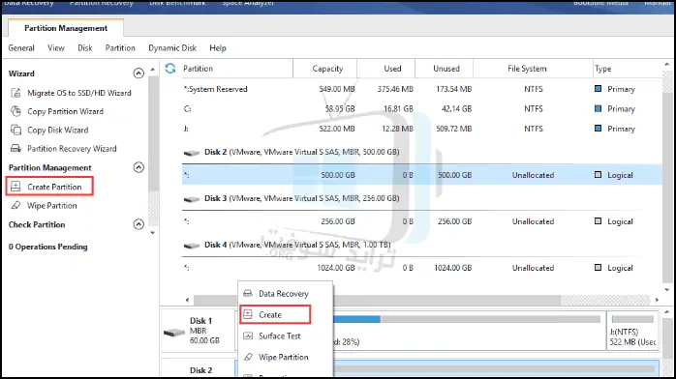
Task: Click the Disk 1 MBR 60.00 GB label
Action: 204,331
